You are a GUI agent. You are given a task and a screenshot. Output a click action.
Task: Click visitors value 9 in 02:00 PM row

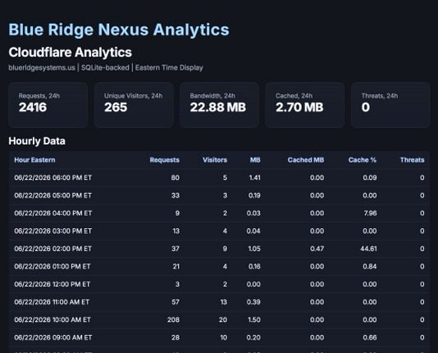[225, 249]
